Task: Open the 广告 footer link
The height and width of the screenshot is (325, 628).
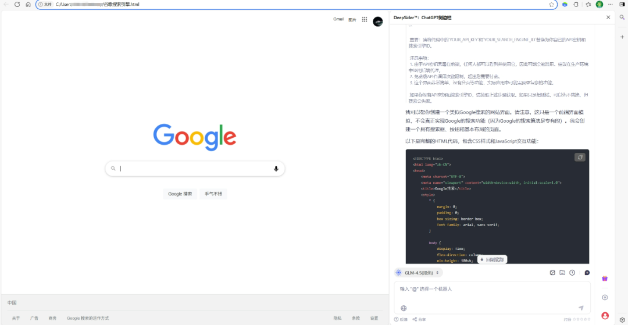Action: [x=34, y=318]
